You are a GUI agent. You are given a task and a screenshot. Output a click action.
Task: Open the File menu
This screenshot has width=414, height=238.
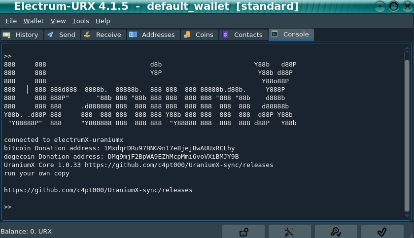point(11,21)
